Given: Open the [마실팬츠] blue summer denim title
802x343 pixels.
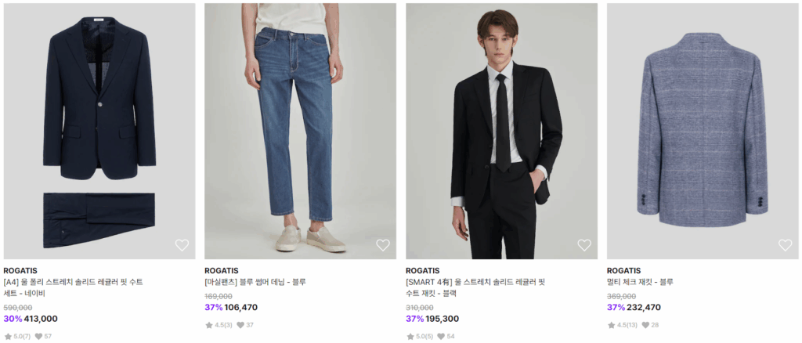Looking at the screenshot, I should [255, 282].
